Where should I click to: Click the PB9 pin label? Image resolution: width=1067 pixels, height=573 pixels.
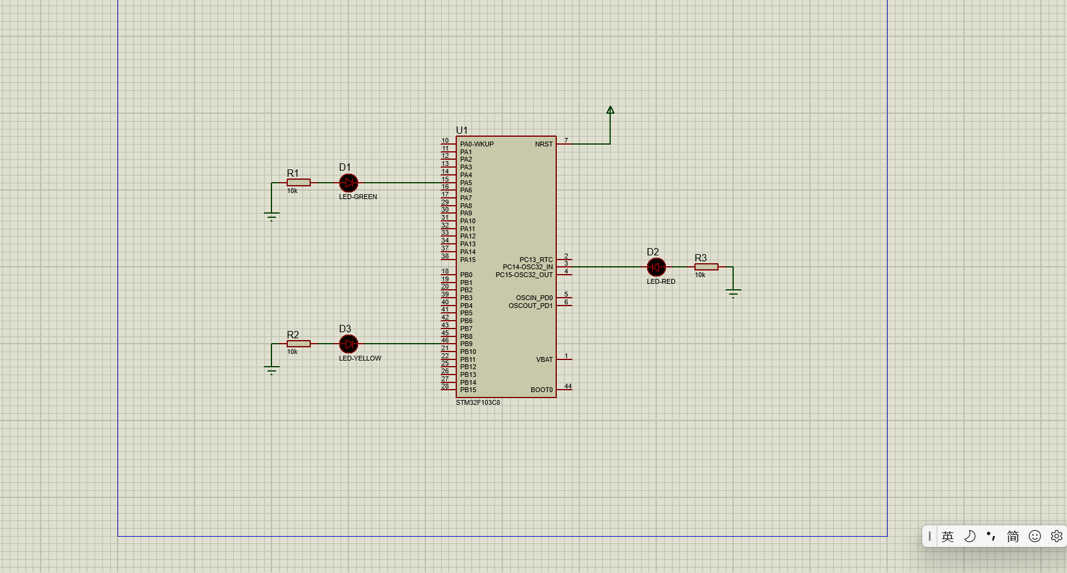[466, 344]
